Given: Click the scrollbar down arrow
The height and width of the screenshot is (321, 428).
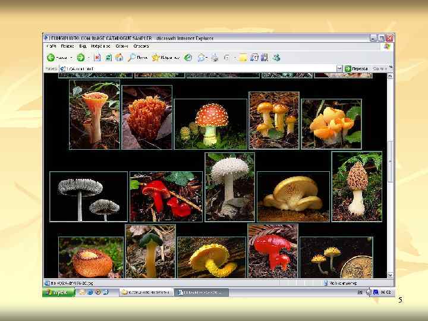Looking at the screenshot, I should [x=391, y=275].
